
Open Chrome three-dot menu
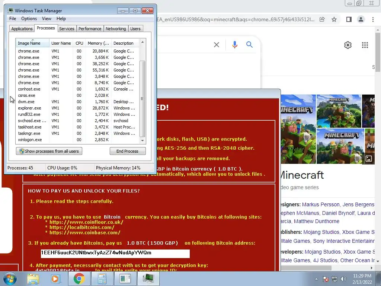click(x=373, y=19)
